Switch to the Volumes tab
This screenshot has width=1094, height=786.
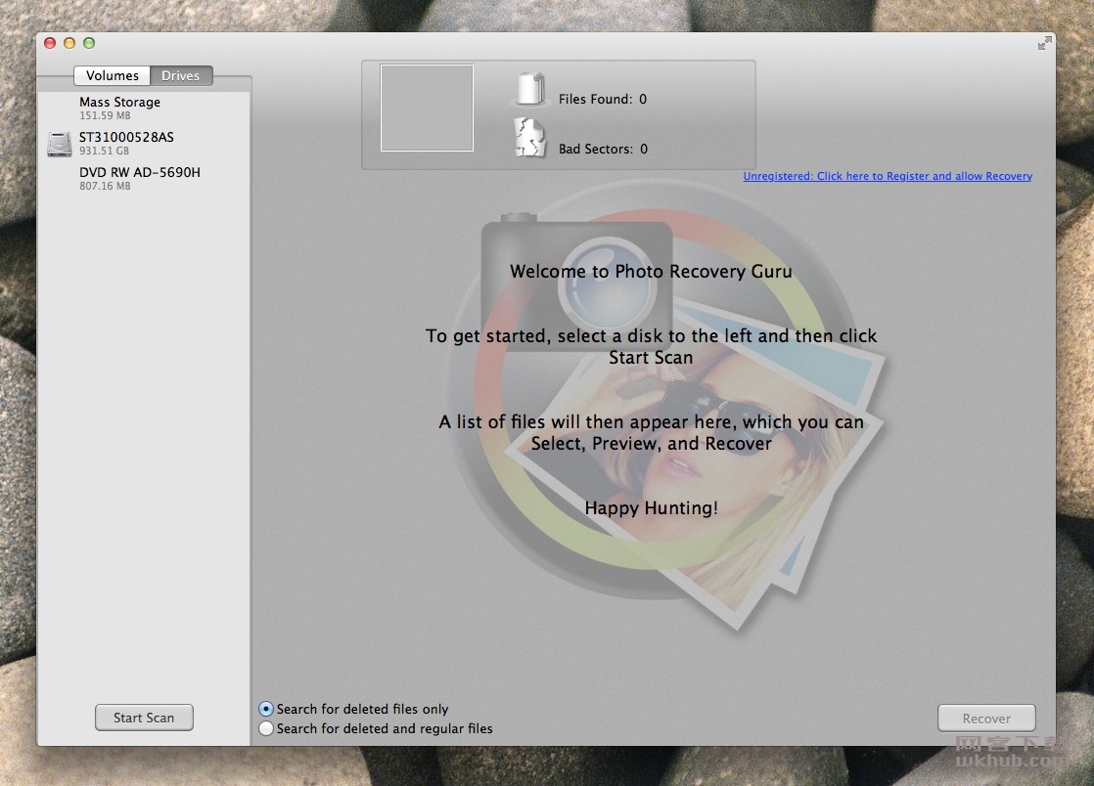pyautogui.click(x=113, y=75)
